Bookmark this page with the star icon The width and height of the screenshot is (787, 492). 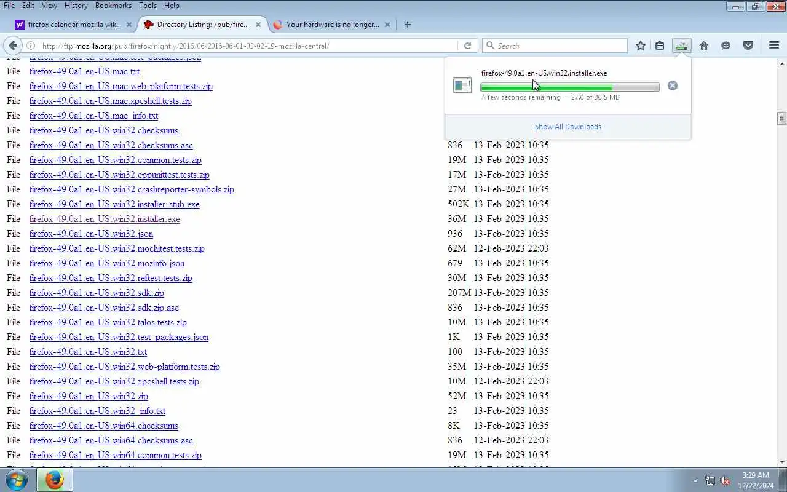(x=641, y=46)
